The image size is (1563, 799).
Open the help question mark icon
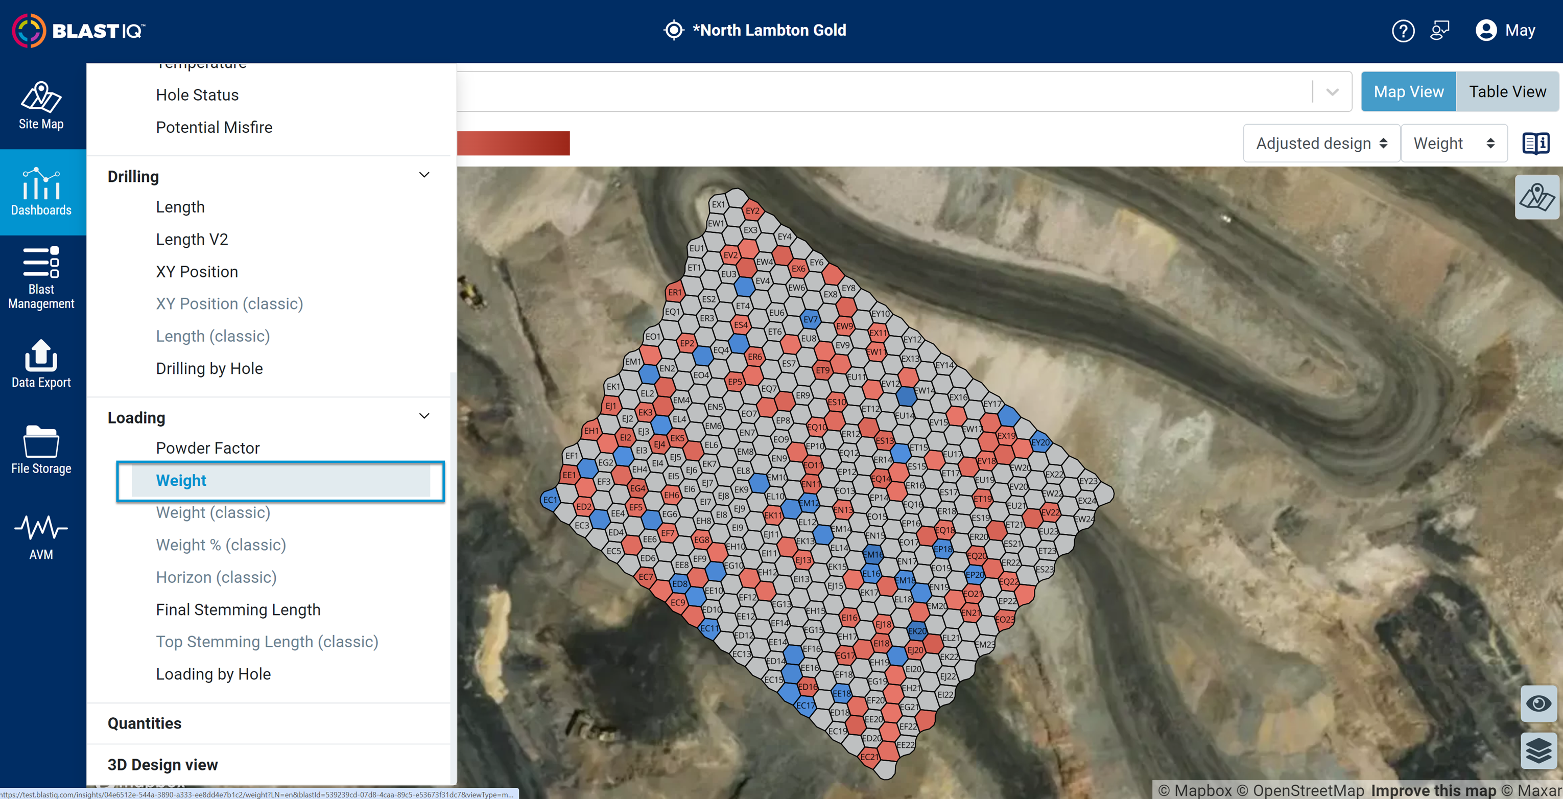coord(1403,30)
